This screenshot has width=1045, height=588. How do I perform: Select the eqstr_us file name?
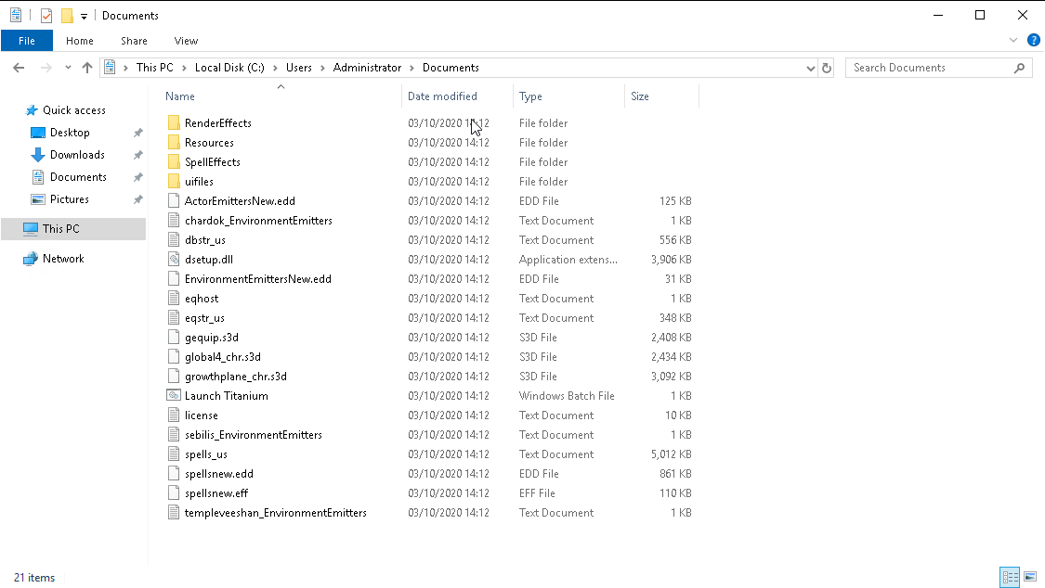(x=204, y=318)
